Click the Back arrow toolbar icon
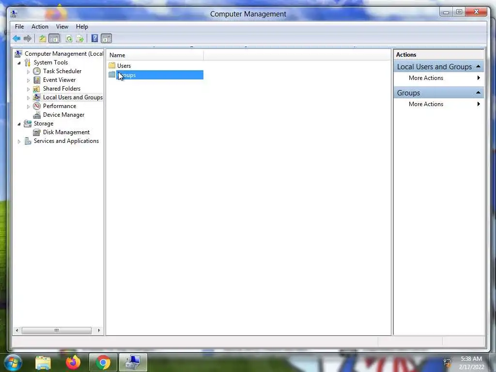The image size is (496, 372). pyautogui.click(x=16, y=39)
